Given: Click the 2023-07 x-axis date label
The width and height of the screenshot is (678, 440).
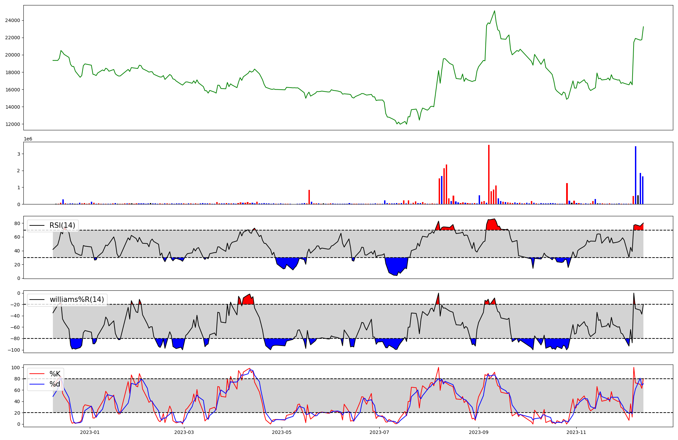Looking at the screenshot, I should click(379, 432).
